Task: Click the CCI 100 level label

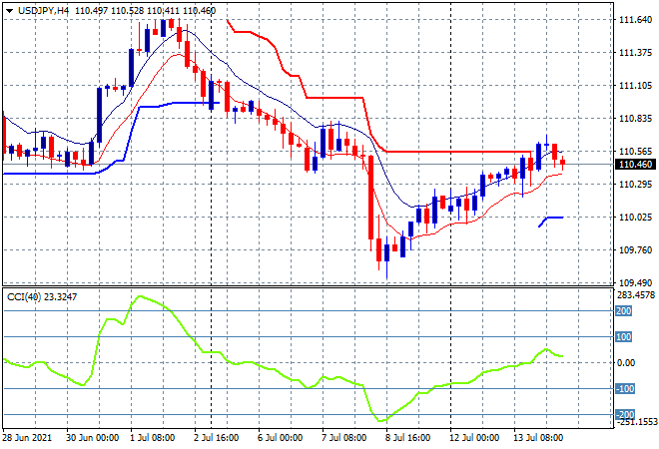Action: point(624,337)
